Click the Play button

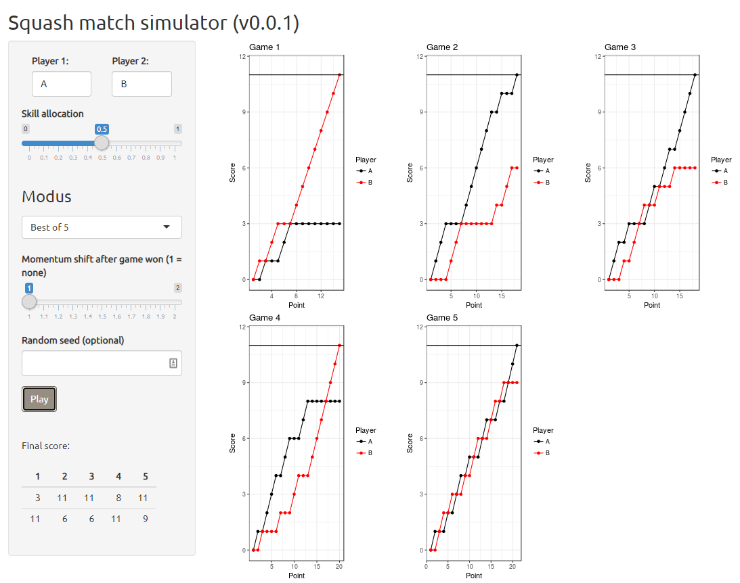click(39, 399)
